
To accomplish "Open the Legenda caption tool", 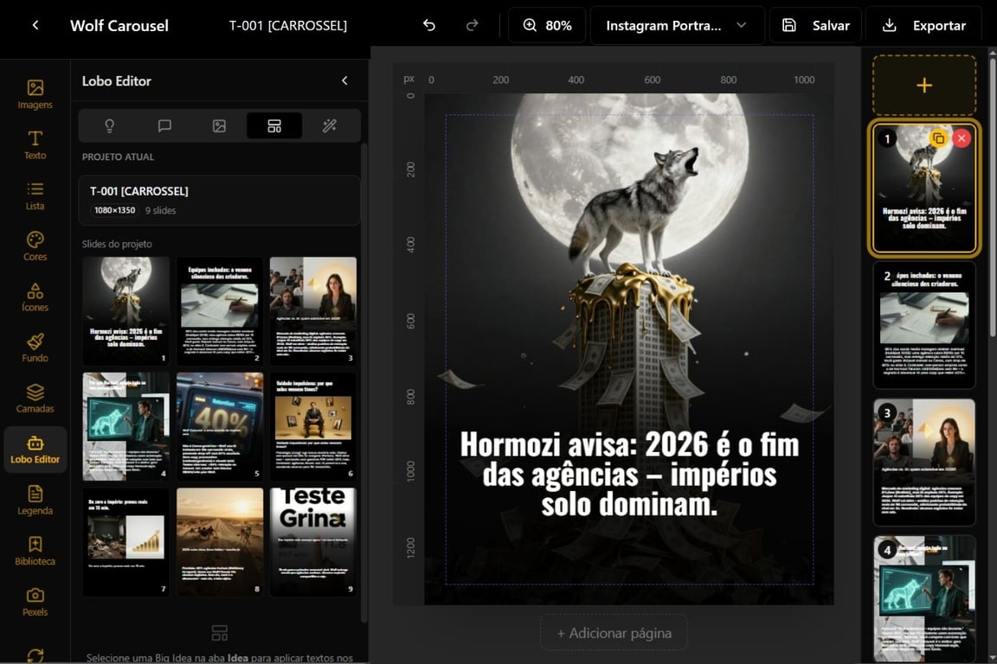I will [x=35, y=500].
